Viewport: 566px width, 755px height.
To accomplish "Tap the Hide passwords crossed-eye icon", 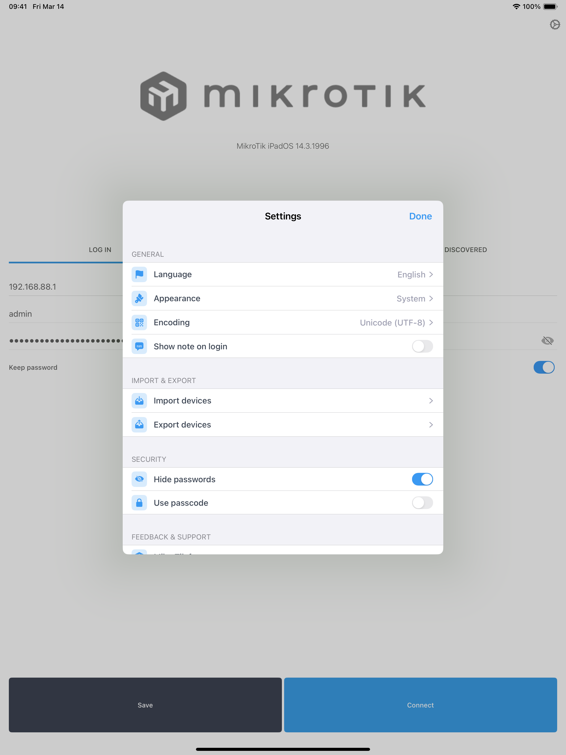I will (x=139, y=479).
